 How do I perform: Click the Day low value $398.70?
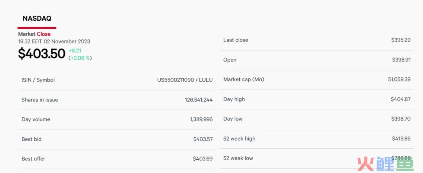point(401,119)
